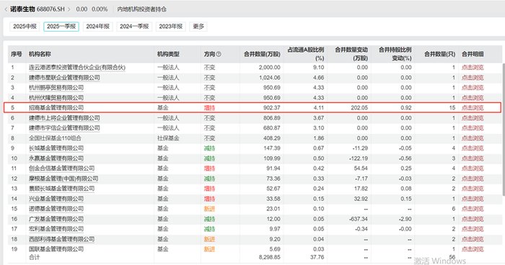This screenshot has height=265, width=505.
Task: Click 点击浏览 for 宏利基金管理有限公司
Action: point(473,229)
